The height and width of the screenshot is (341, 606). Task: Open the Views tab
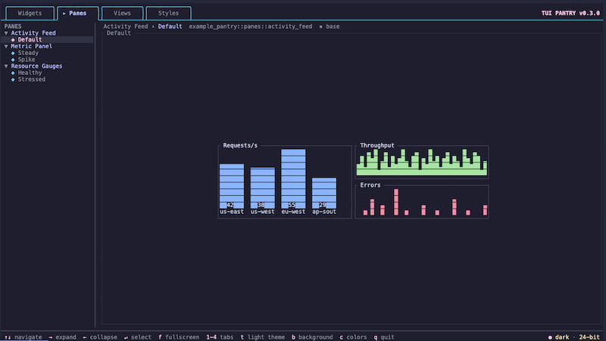click(122, 13)
